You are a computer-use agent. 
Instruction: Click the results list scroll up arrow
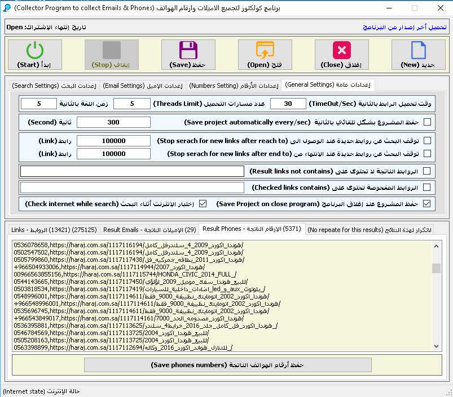[436, 246]
